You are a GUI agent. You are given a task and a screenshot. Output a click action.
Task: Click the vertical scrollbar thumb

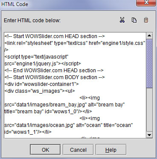tap(149, 64)
